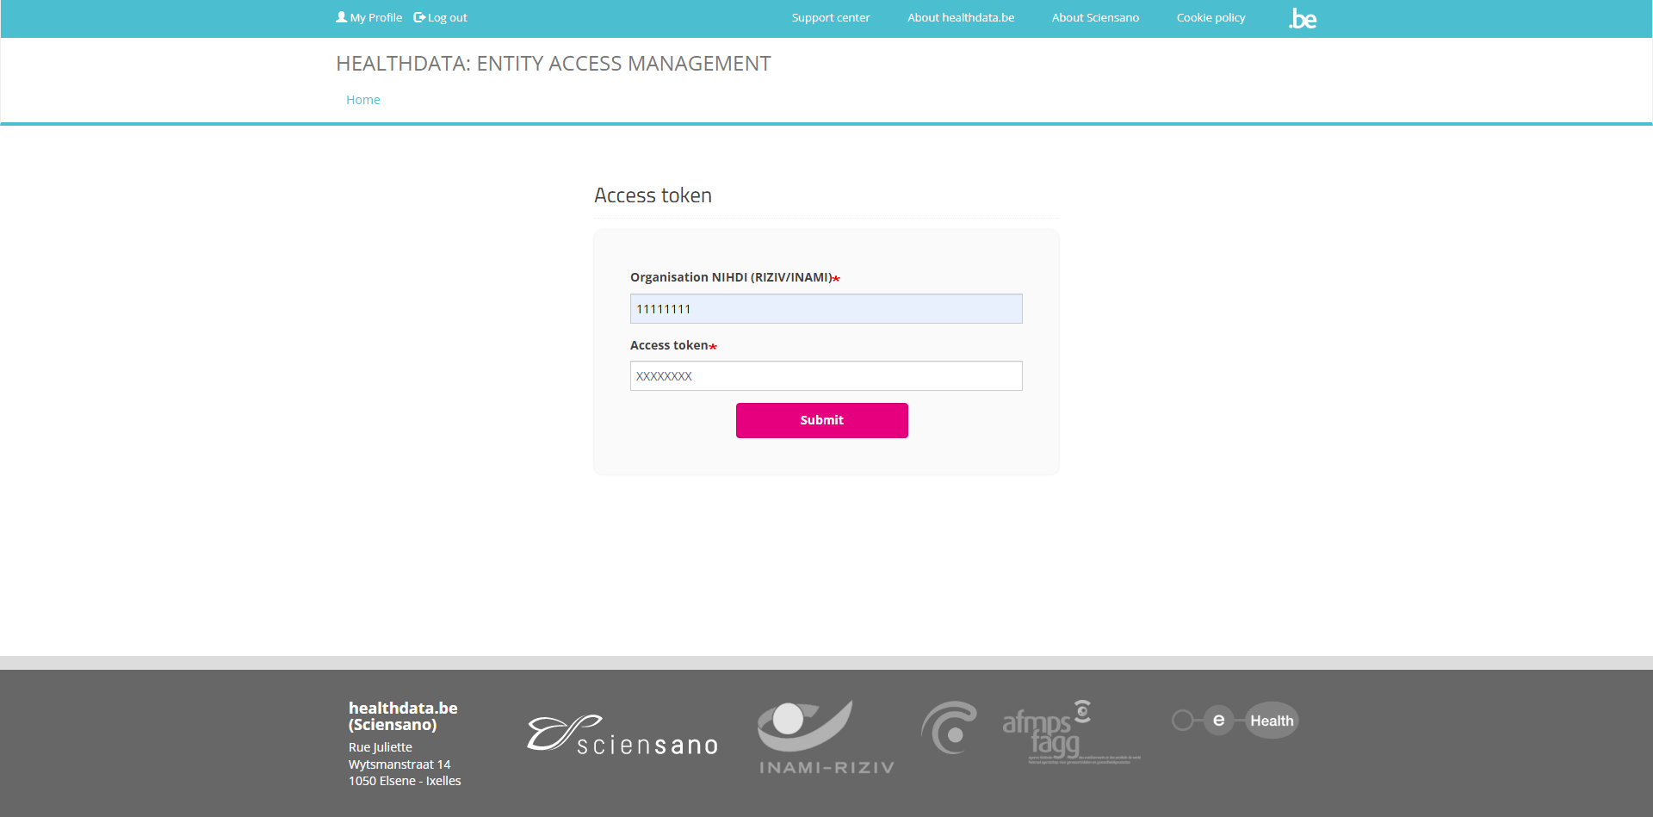Click the My Profile user icon
The height and width of the screenshot is (817, 1653).
[x=341, y=17]
